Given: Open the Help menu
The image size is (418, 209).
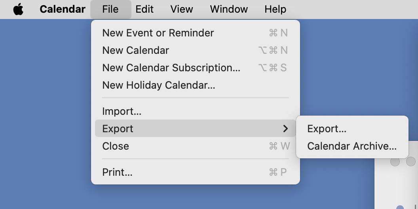Looking at the screenshot, I should [x=275, y=9].
